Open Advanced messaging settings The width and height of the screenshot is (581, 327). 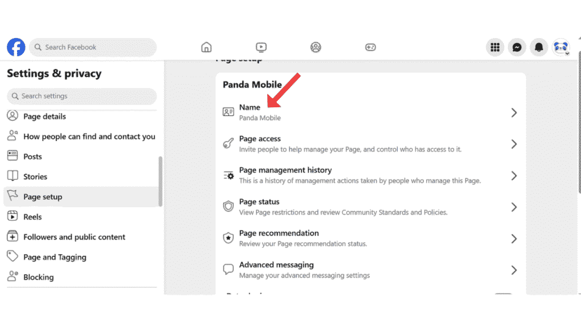(371, 270)
